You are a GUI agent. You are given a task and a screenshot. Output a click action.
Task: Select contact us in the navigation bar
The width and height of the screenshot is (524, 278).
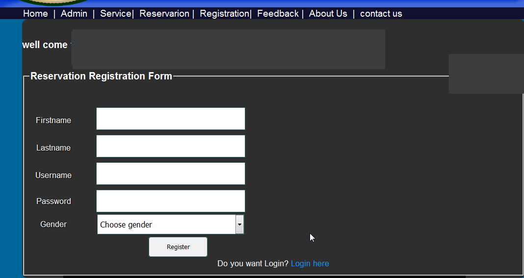point(381,14)
